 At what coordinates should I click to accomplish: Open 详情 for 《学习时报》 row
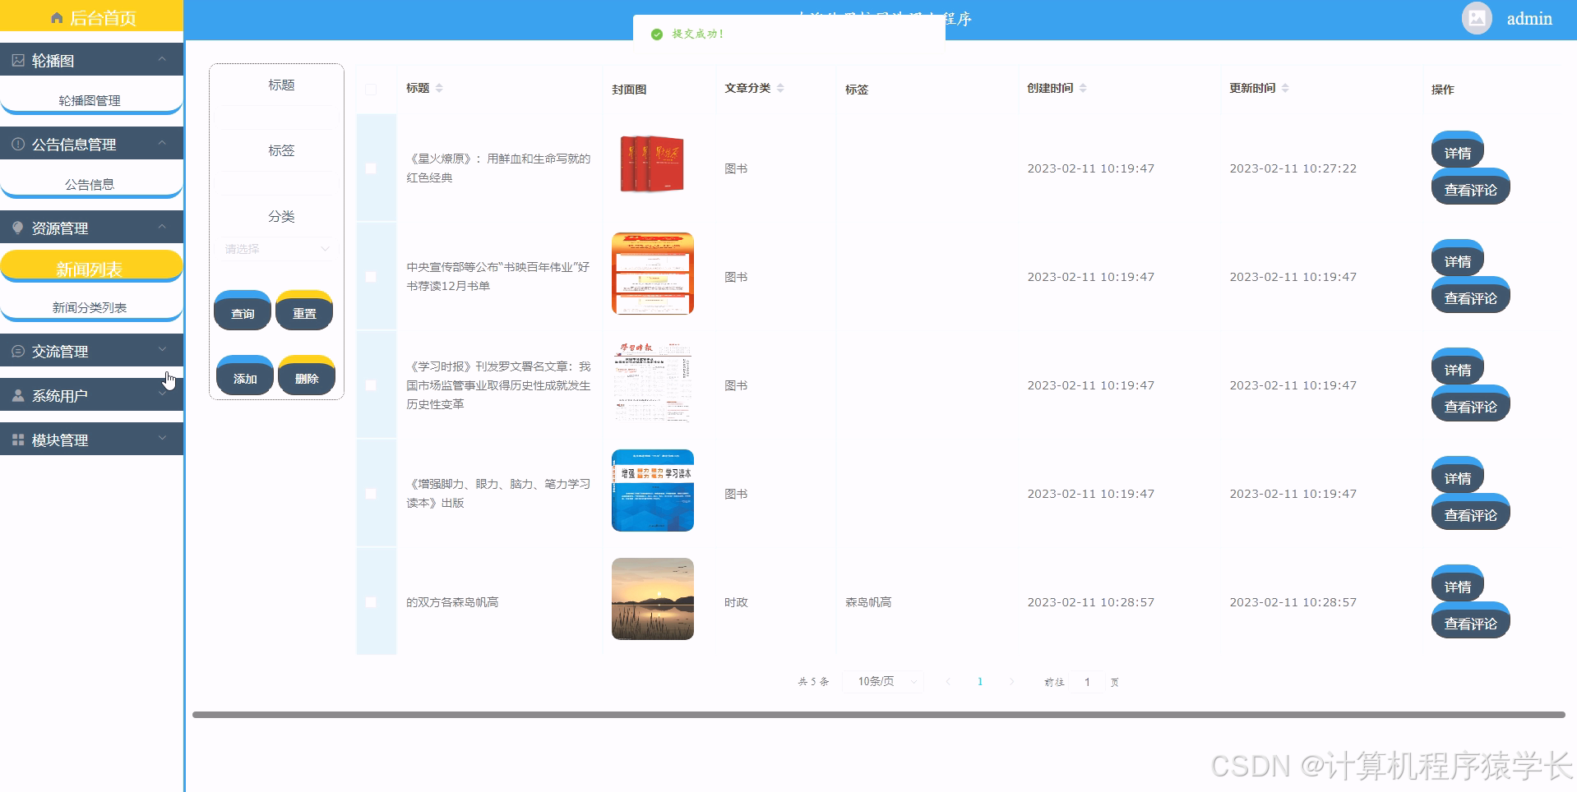click(x=1458, y=367)
